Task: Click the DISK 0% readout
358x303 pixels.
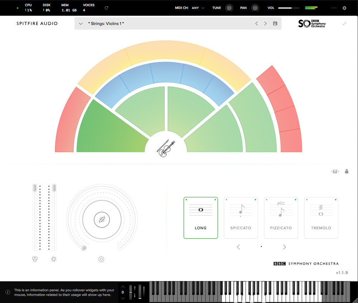Action: click(47, 8)
